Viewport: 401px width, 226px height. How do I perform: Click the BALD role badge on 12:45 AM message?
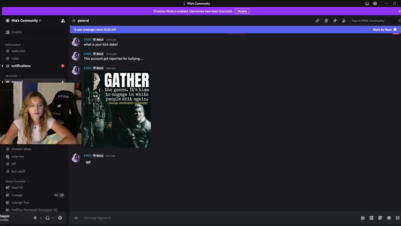click(x=98, y=54)
